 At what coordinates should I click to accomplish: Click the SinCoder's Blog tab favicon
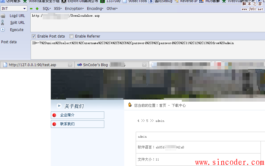pyautogui.click(x=79, y=65)
